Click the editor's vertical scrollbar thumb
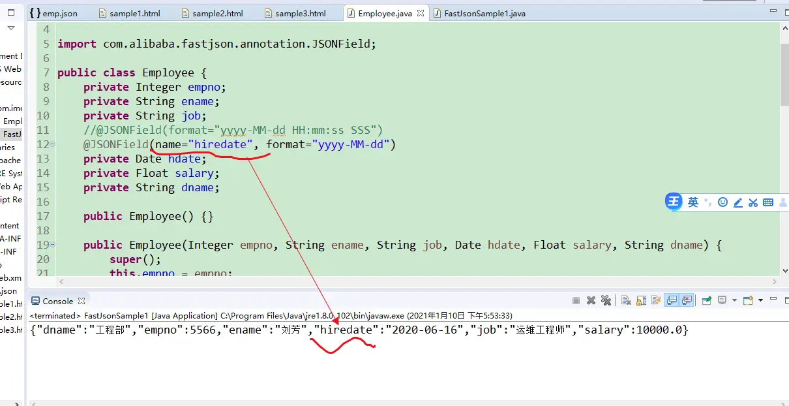Screen dimensions: 789x406 pos(784,72)
